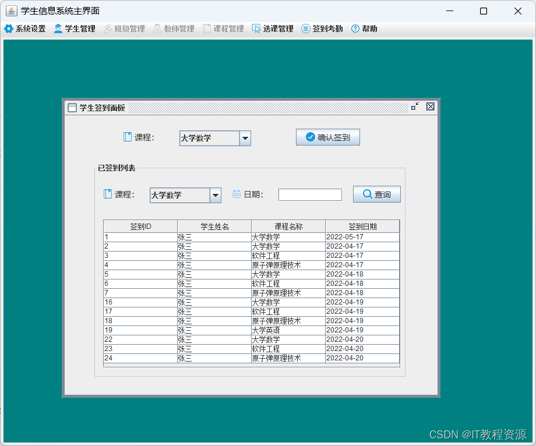Viewport: 536px width, 446px height.
Task: Select the 签到ID cell 5
Action: tap(140, 275)
